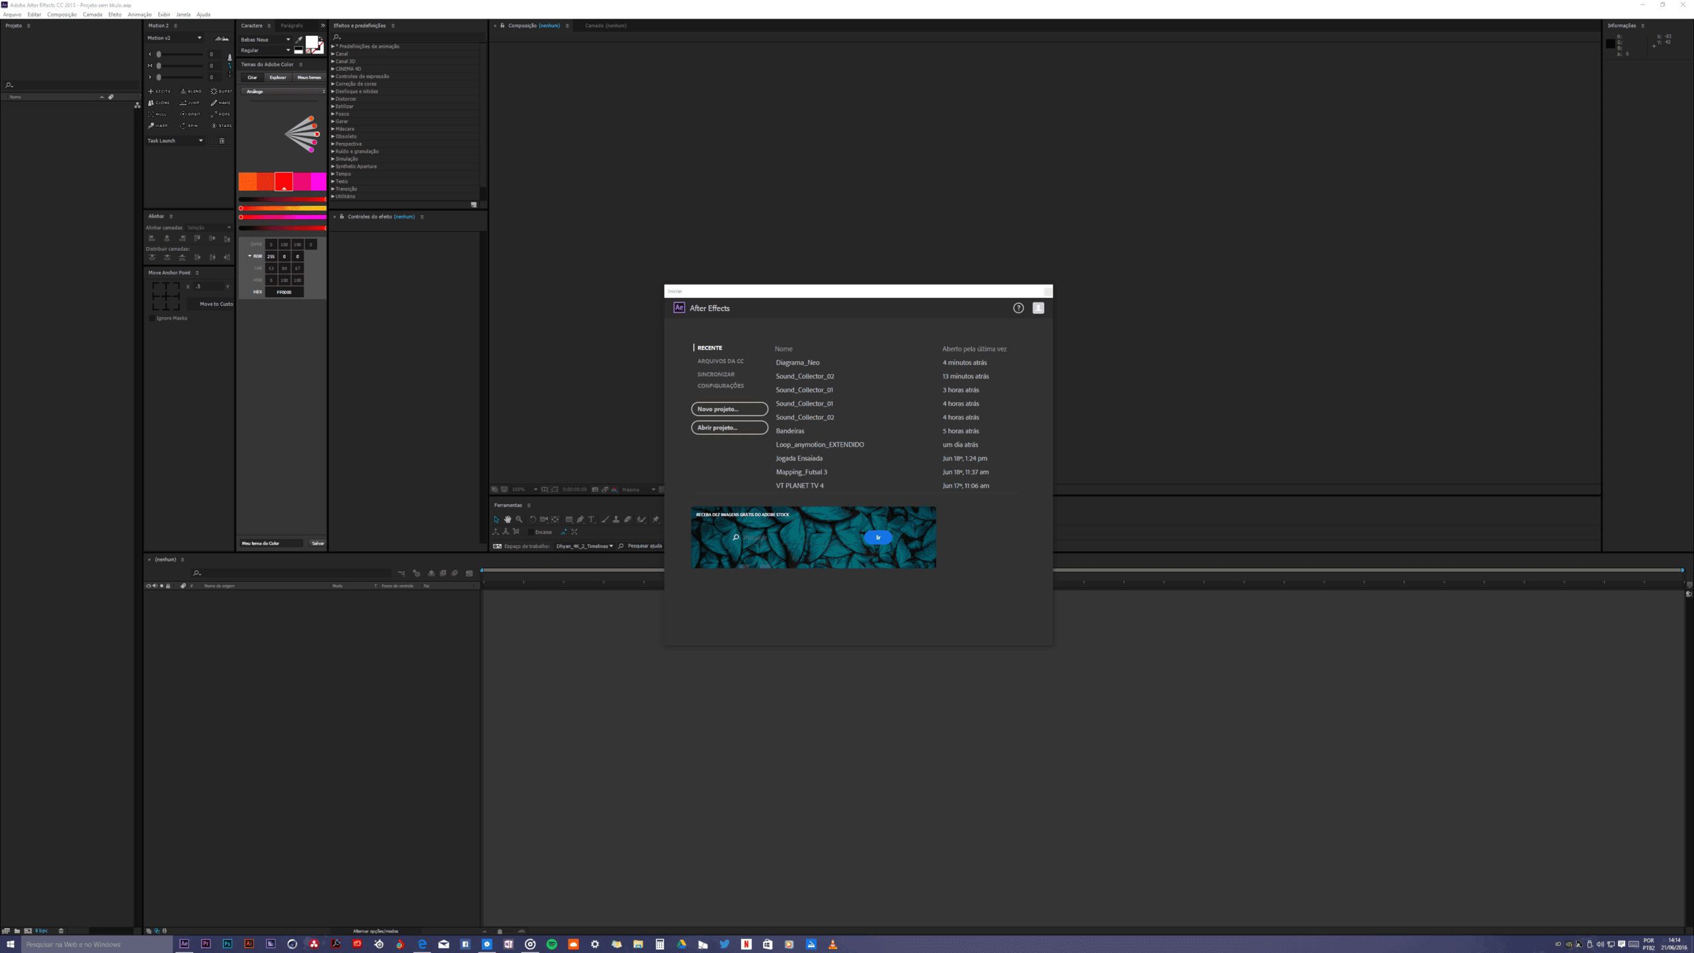Toggle the timeline video eye column switch
This screenshot has width=1694, height=953.
pos(148,586)
